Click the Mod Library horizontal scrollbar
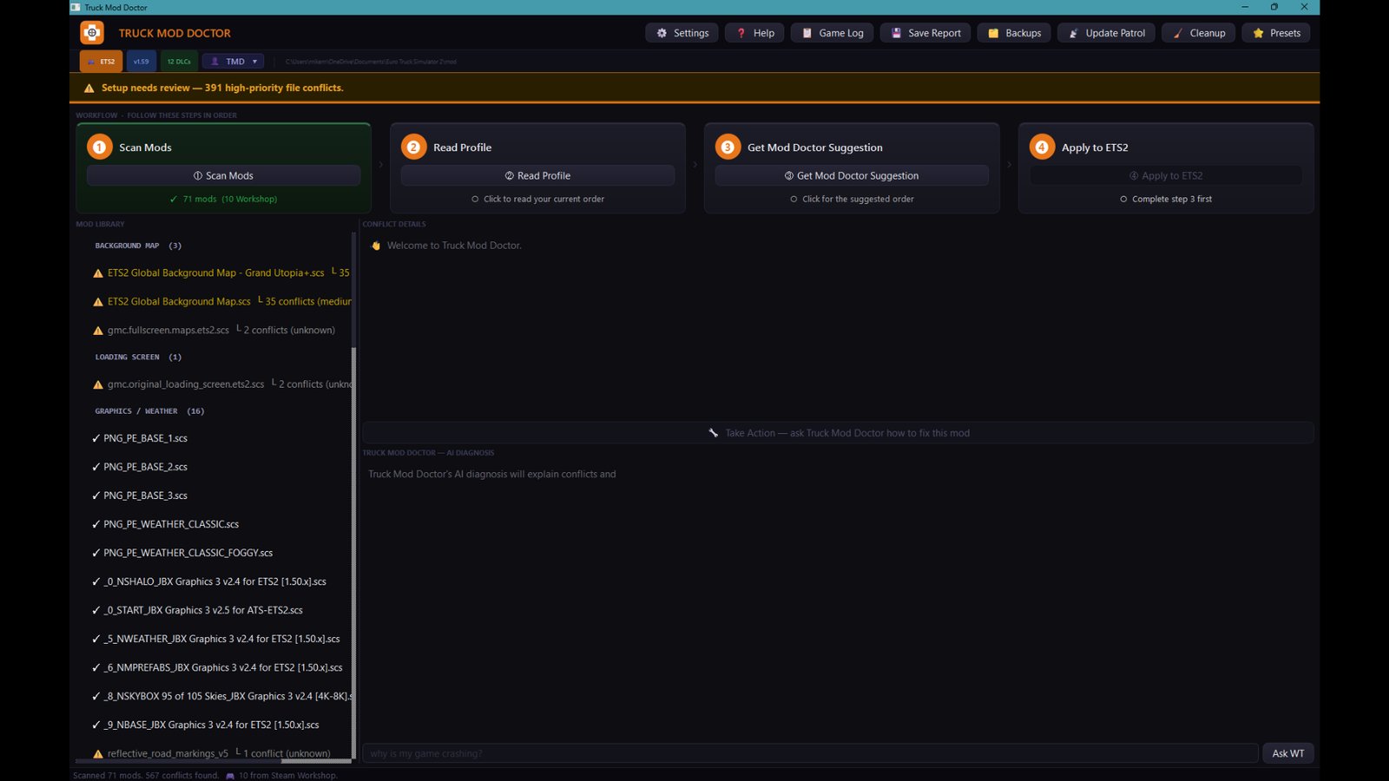Viewport: 1389px width, 781px height. (315, 761)
